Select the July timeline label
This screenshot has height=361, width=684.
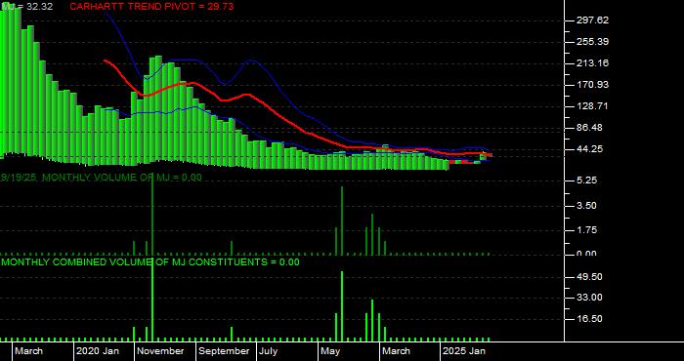pyautogui.click(x=268, y=351)
